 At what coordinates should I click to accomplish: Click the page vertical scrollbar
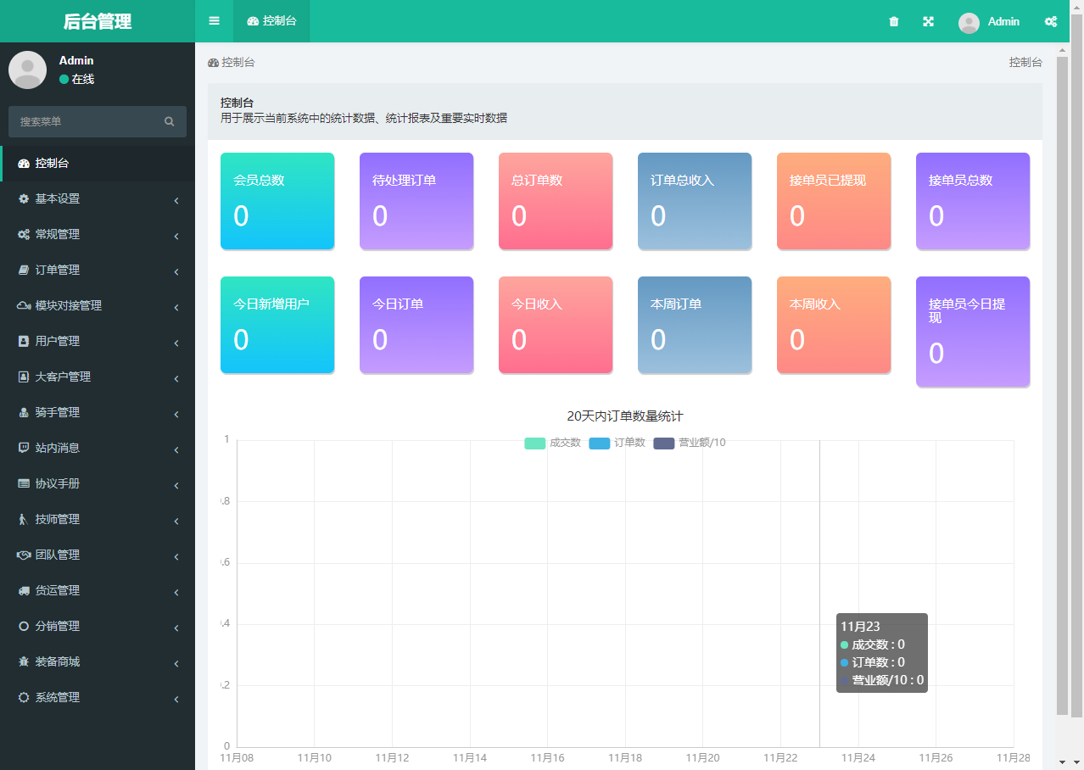[x=1062, y=382]
